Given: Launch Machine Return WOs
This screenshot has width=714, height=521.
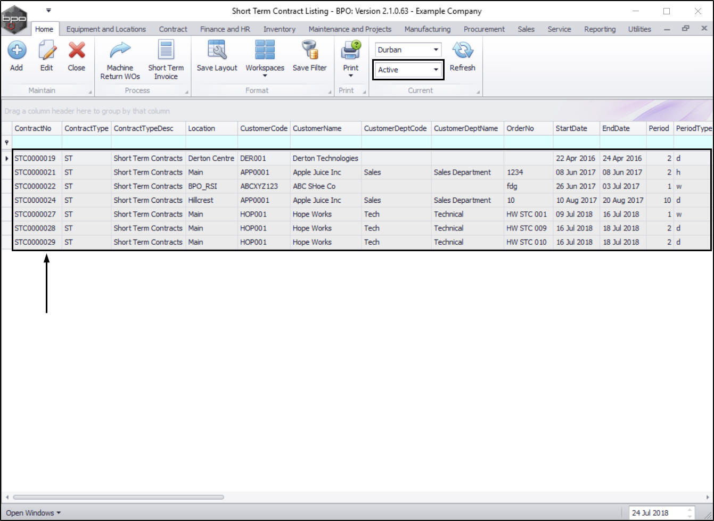Looking at the screenshot, I should click(x=120, y=51).
